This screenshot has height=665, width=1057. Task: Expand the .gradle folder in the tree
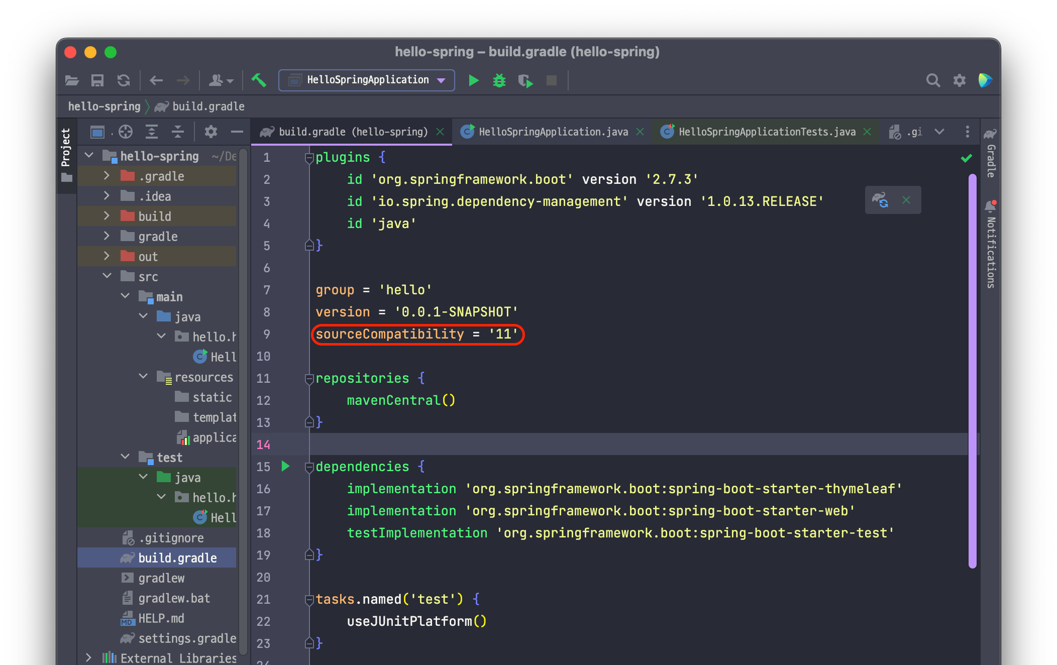(107, 176)
